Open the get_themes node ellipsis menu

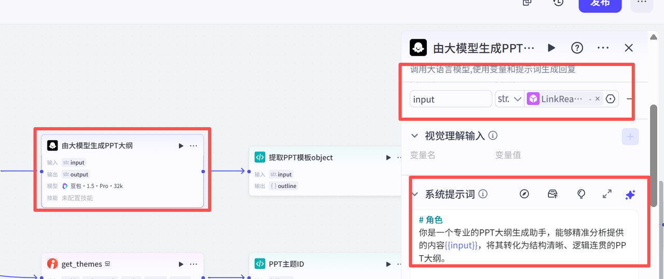(x=193, y=264)
